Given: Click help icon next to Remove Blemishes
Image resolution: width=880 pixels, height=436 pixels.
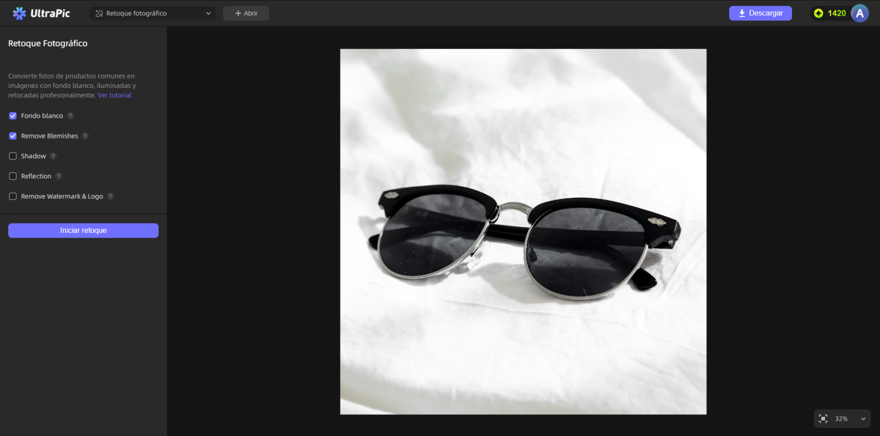Looking at the screenshot, I should pyautogui.click(x=85, y=136).
